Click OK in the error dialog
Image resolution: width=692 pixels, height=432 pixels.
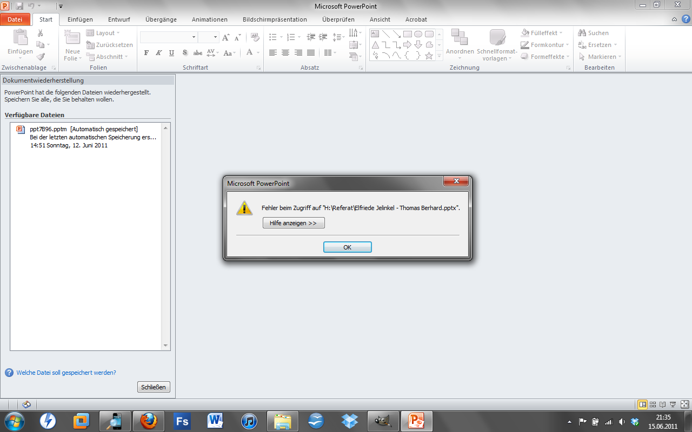click(348, 247)
